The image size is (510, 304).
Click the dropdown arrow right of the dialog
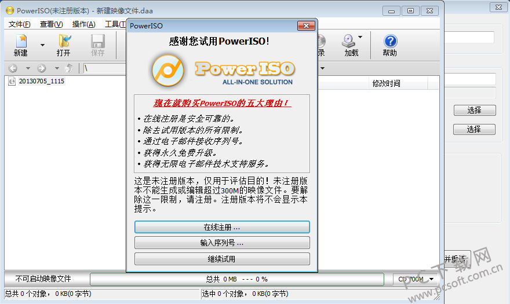tap(322, 68)
